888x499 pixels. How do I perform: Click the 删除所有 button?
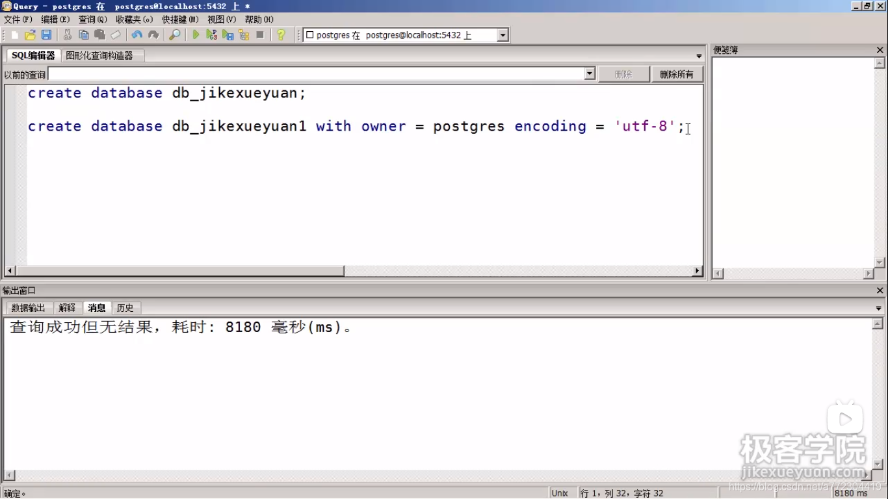point(677,74)
